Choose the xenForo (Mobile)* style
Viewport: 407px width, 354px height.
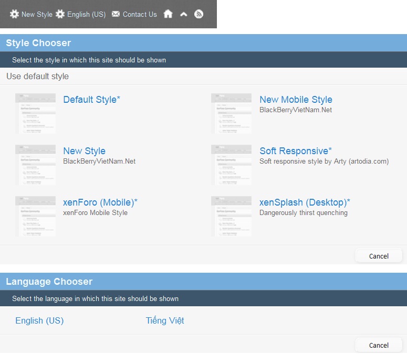(x=100, y=202)
